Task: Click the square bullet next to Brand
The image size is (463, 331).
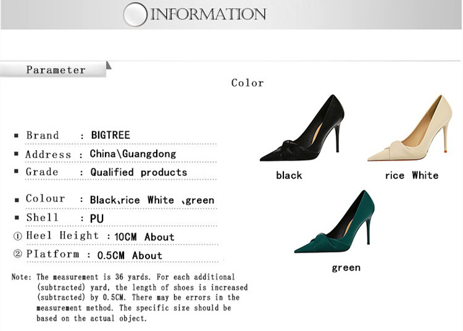Action: tap(17, 136)
